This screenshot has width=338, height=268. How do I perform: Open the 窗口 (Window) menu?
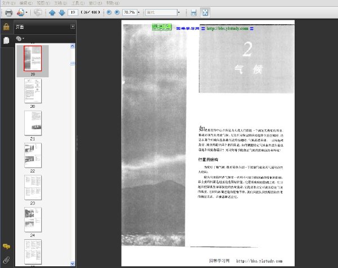coord(95,3)
